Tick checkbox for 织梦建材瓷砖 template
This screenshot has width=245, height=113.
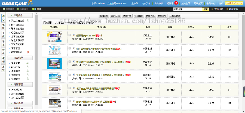click(x=70, y=102)
